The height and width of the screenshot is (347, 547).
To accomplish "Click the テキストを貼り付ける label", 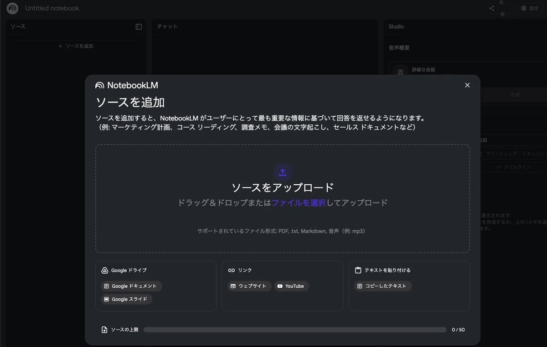I will point(387,270).
